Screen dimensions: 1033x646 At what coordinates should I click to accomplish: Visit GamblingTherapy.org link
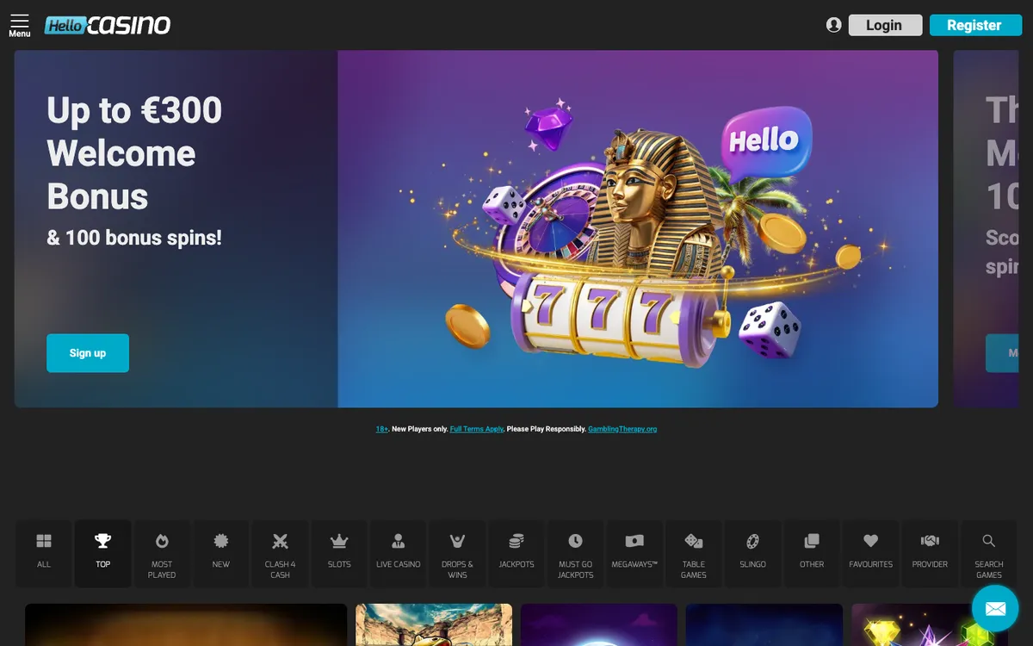pyautogui.click(x=622, y=429)
